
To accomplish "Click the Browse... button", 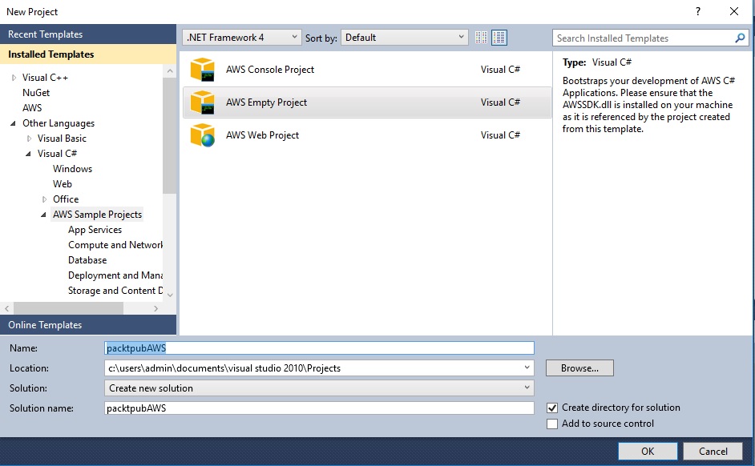I will click(x=579, y=368).
